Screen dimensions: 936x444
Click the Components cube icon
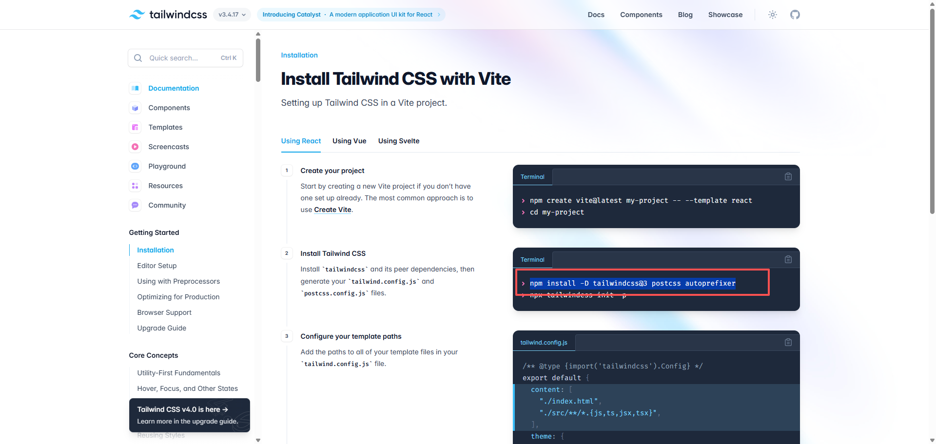point(135,108)
